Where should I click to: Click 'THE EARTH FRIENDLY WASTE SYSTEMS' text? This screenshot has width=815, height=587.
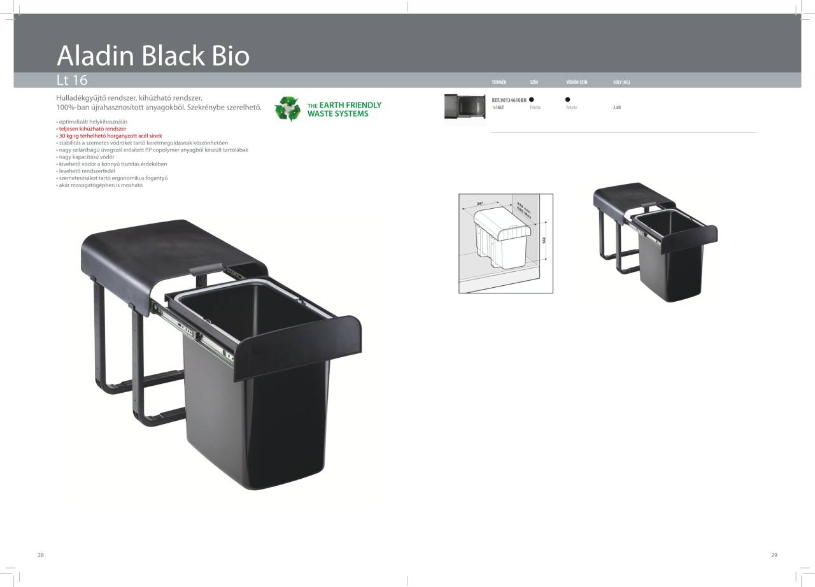344,110
